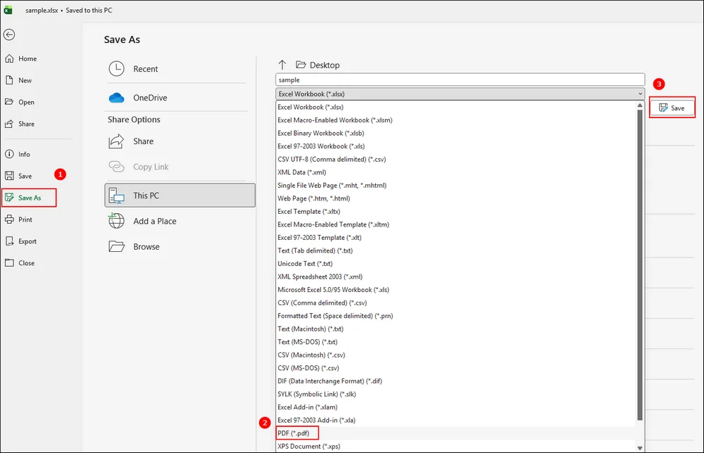Choose Excel Binary Workbook (*.xlsb)

(457, 133)
